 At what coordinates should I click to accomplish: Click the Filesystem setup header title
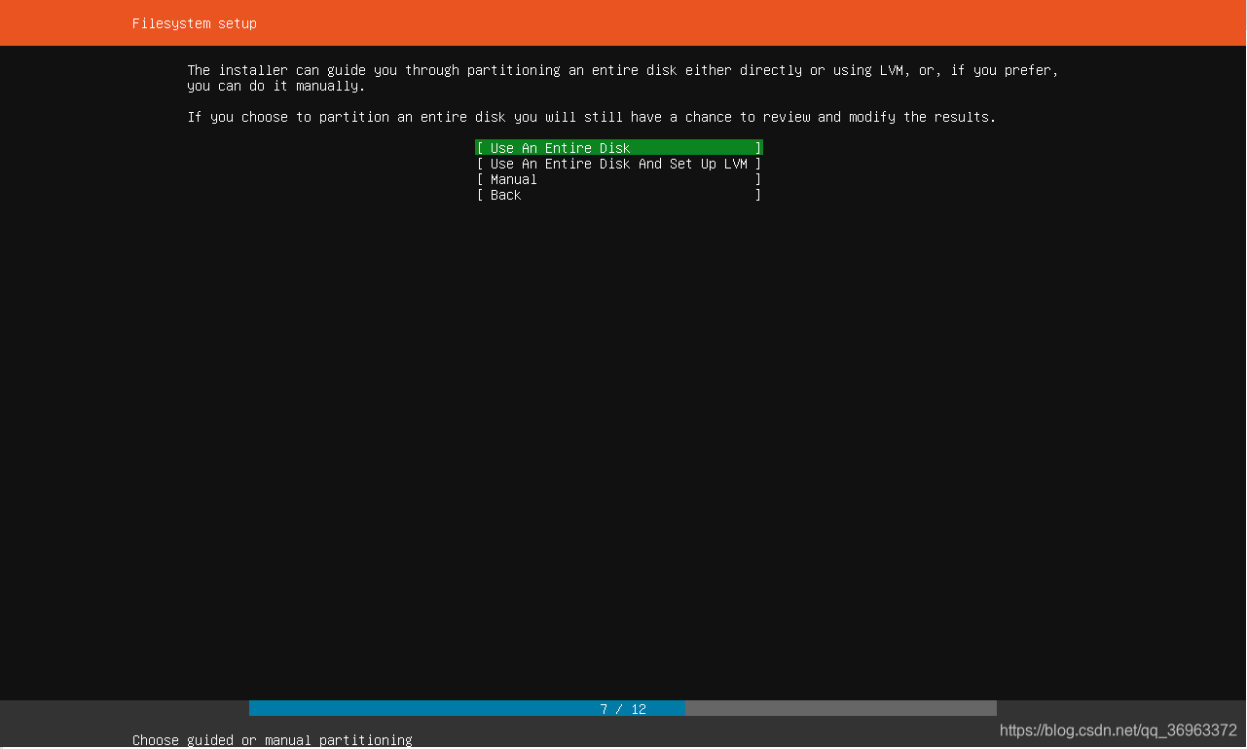pyautogui.click(x=195, y=23)
